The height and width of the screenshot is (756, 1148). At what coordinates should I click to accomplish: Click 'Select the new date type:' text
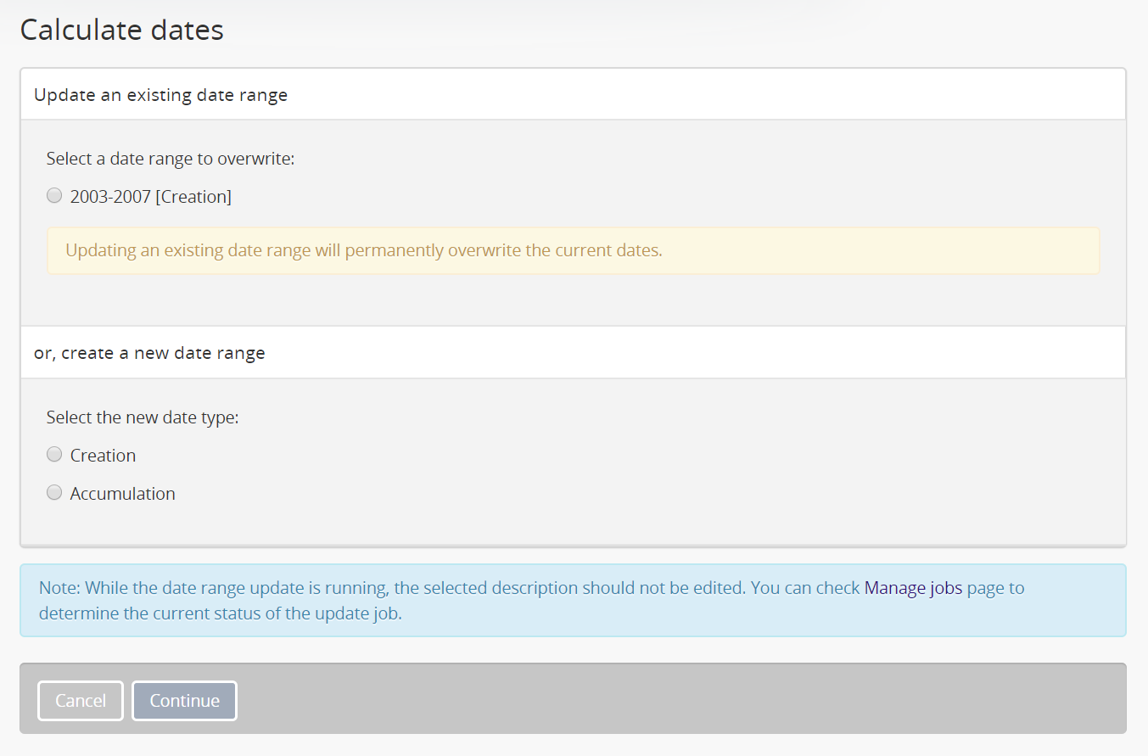142,417
